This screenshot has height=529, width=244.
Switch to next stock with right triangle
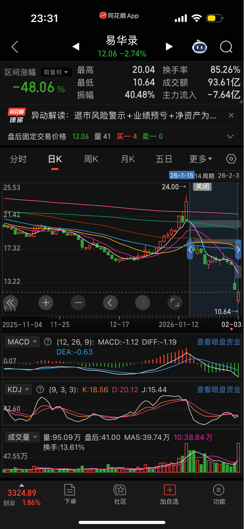pos(169,47)
